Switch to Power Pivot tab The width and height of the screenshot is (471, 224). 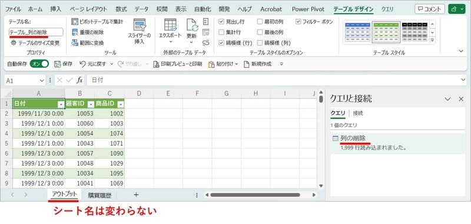(308, 9)
